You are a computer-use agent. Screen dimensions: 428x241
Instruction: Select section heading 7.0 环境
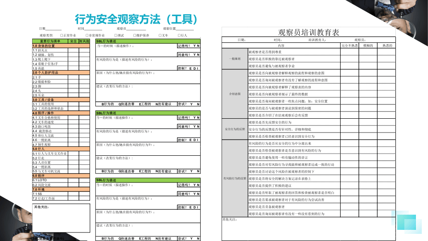61,189
